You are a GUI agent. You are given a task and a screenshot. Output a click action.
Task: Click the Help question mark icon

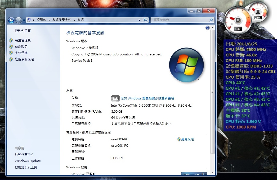tap(207, 28)
